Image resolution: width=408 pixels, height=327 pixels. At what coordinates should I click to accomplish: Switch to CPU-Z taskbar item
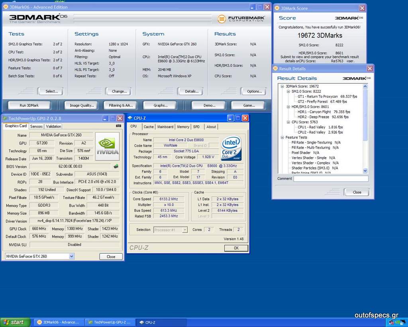pos(162,322)
